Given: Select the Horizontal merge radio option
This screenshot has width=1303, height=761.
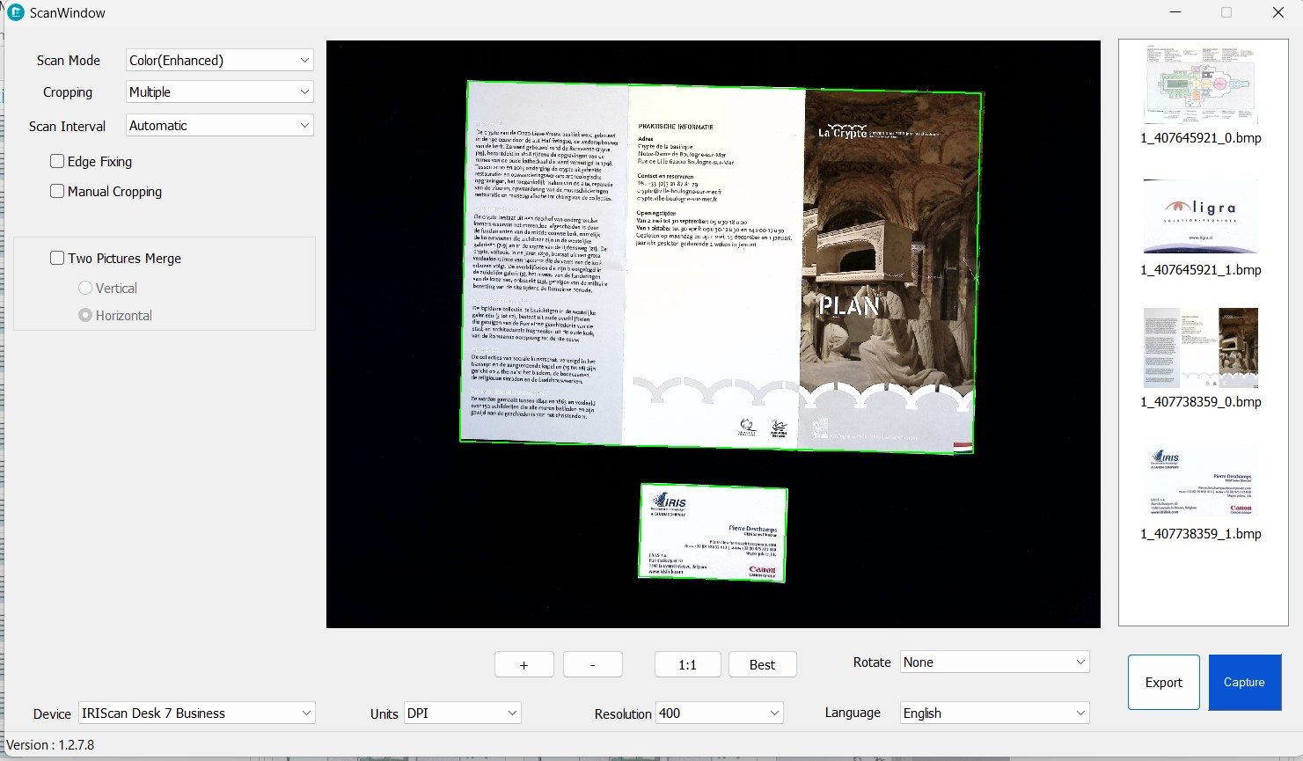Looking at the screenshot, I should pyautogui.click(x=85, y=315).
